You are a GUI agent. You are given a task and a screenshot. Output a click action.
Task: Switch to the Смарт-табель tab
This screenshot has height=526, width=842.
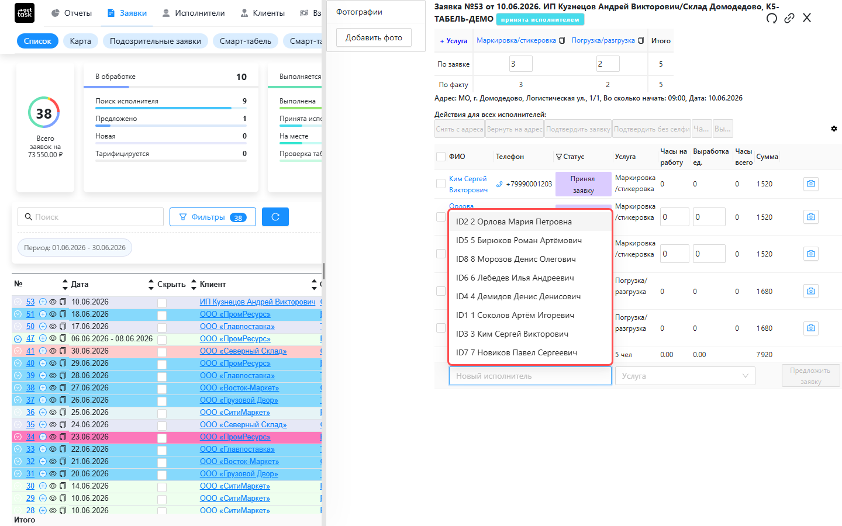point(246,41)
